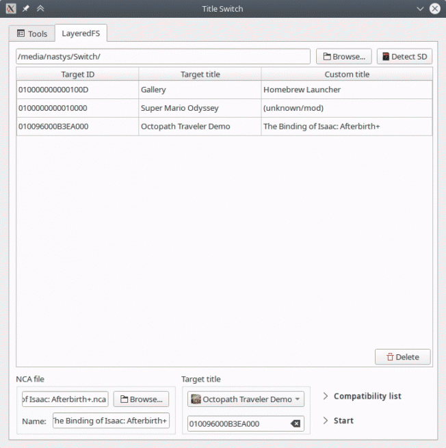
Task: Clear the title ID field with backspace icon
Action: (296, 424)
